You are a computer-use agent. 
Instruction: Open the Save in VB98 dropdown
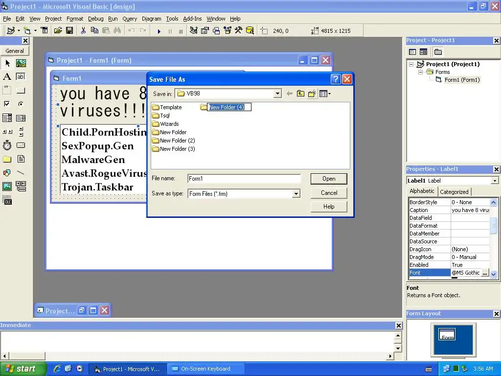coord(277,94)
